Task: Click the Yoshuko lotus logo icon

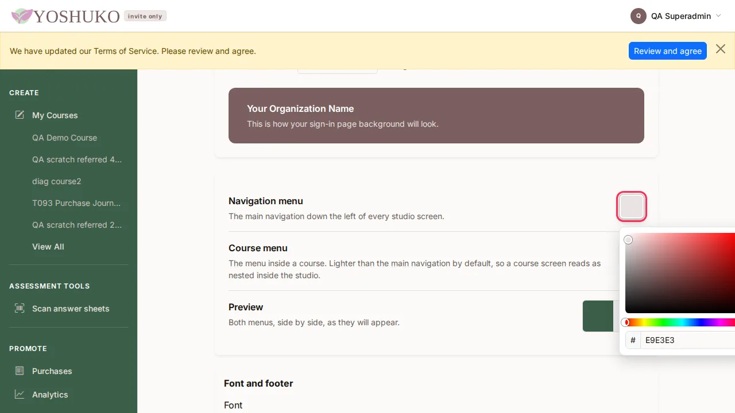Action: pyautogui.click(x=22, y=16)
